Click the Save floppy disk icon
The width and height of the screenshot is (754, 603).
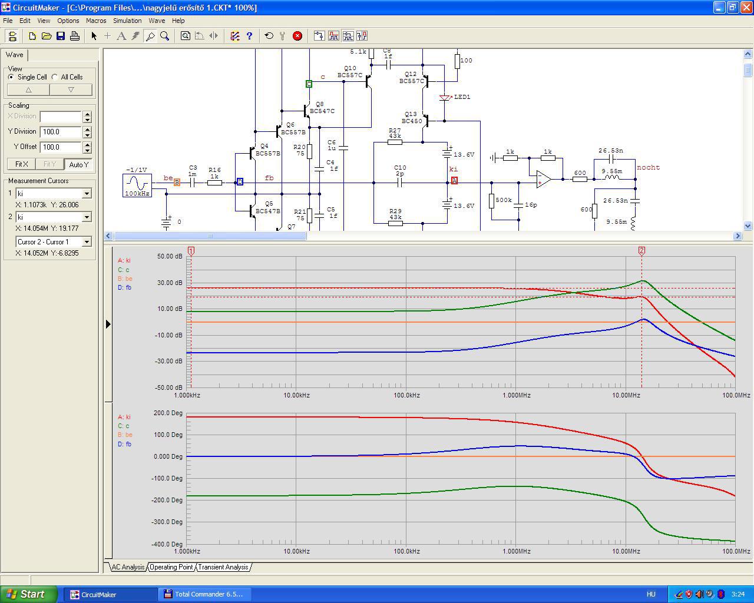(61, 36)
